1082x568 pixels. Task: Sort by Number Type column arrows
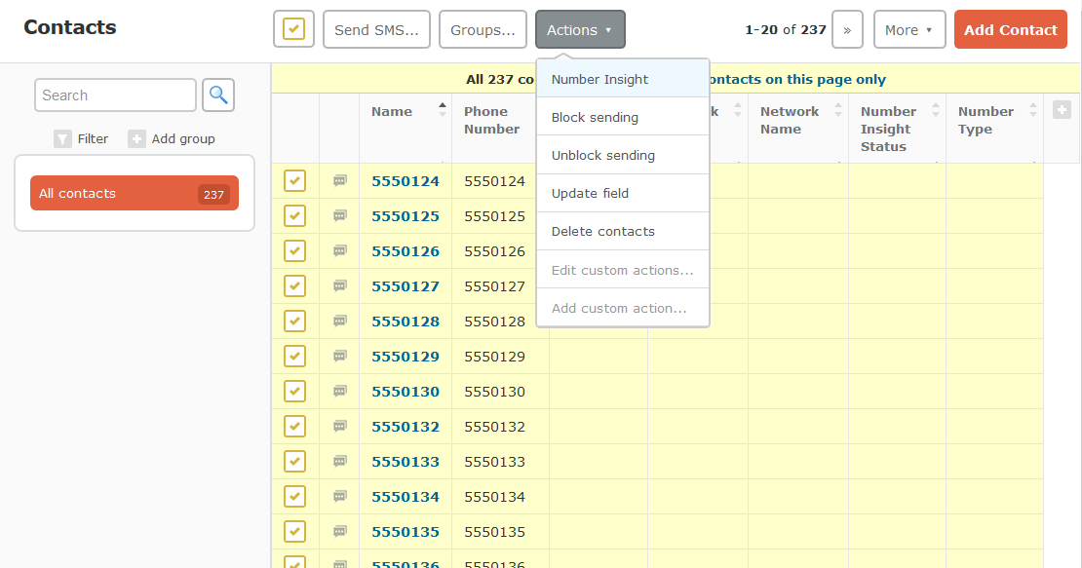1033,109
